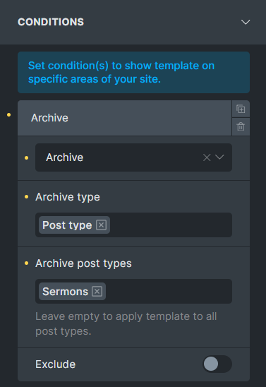The height and width of the screenshot is (387, 266).
Task: Toggle the Exclude switch
Action: pyautogui.click(x=217, y=364)
